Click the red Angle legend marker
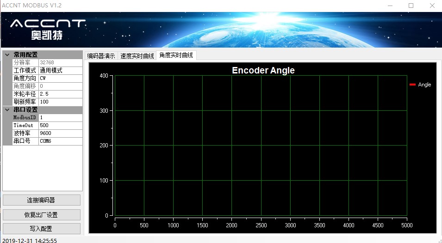Image resolution: width=442 pixels, height=243 pixels. (412, 85)
